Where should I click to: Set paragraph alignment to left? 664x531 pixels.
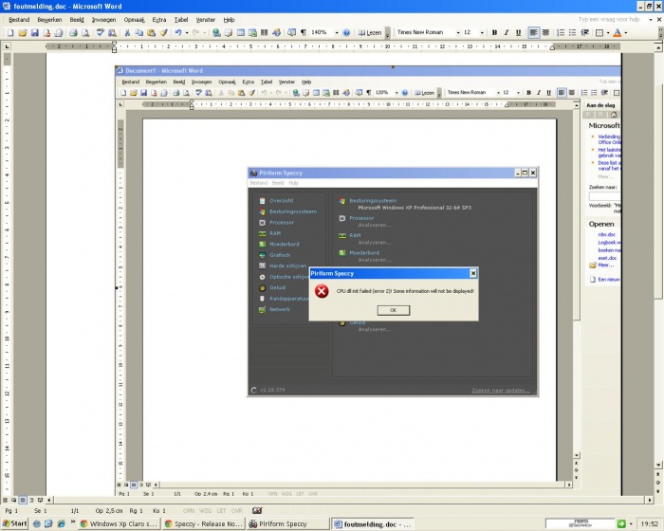(x=533, y=32)
